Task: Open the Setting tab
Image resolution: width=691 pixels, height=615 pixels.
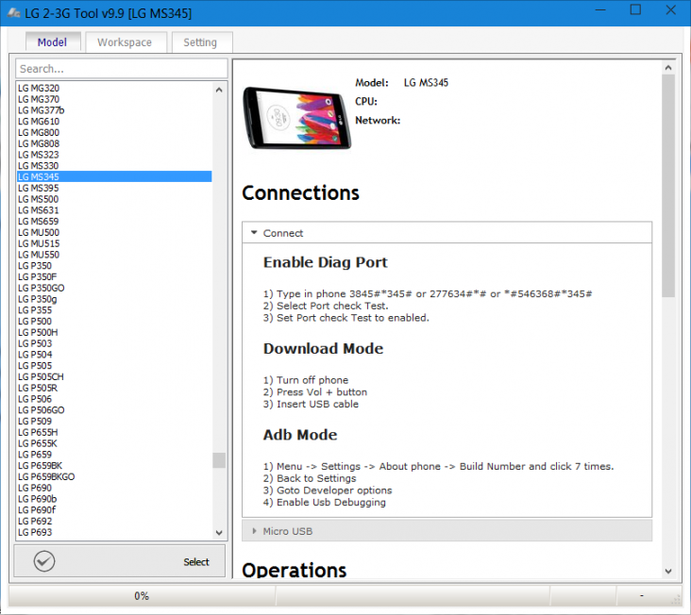Action: click(x=202, y=42)
